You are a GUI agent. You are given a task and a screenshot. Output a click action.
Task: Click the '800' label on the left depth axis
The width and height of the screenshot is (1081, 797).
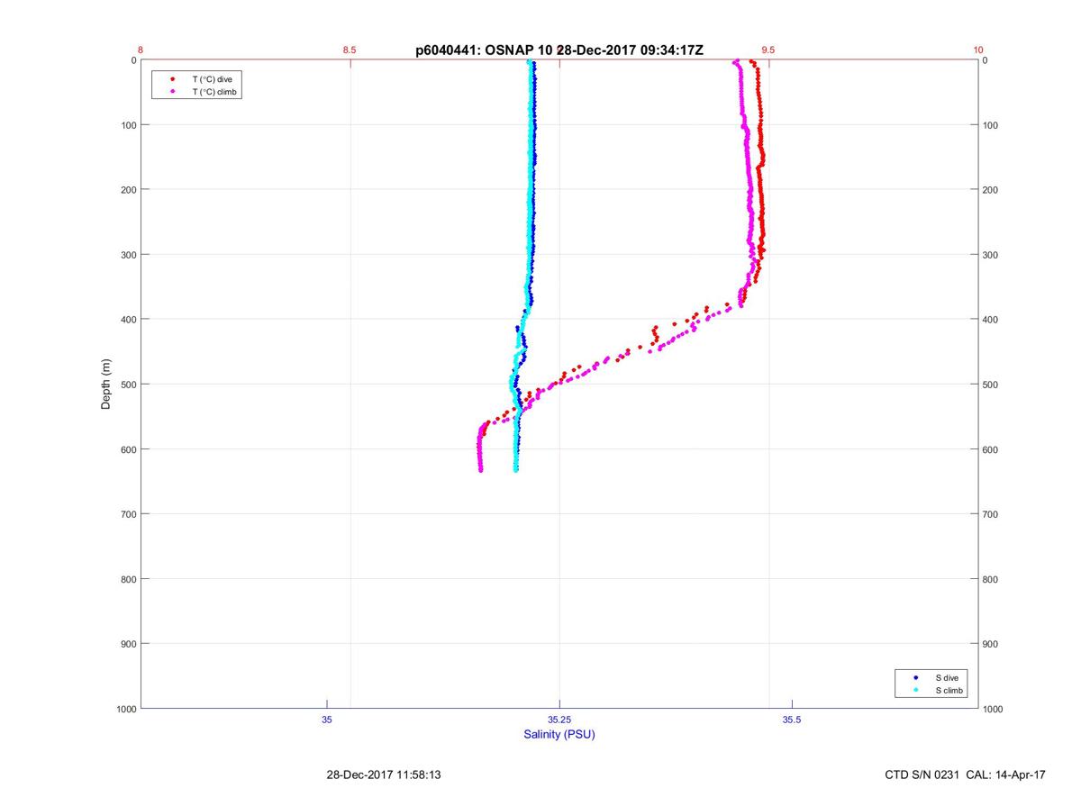pyautogui.click(x=128, y=579)
